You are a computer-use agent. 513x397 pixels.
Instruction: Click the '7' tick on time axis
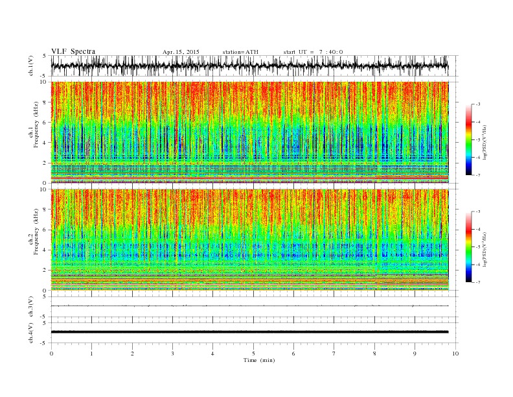[334, 354]
